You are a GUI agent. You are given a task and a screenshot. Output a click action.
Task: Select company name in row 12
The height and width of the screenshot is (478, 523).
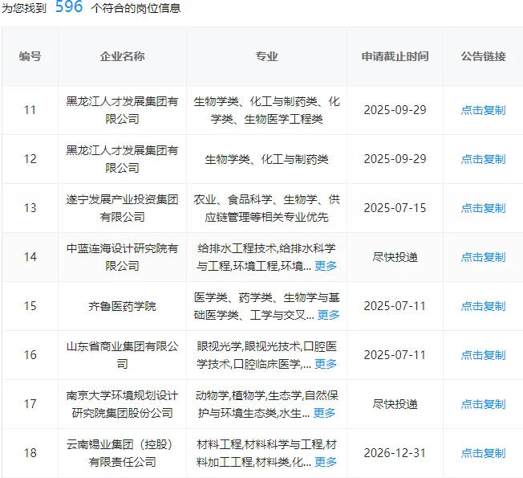(122, 159)
